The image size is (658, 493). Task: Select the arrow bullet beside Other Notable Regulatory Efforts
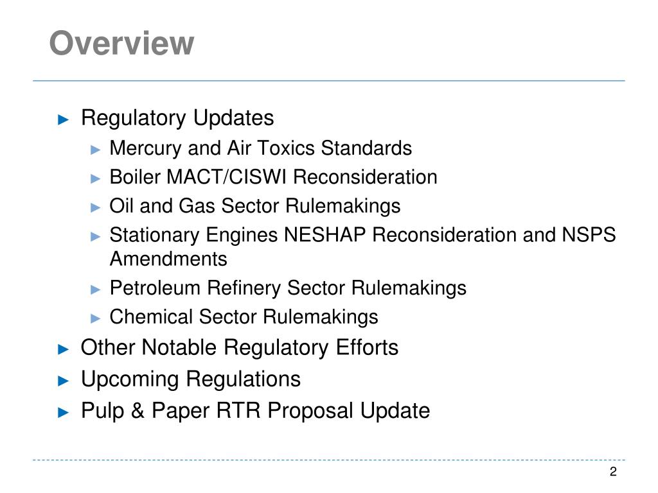(x=63, y=349)
